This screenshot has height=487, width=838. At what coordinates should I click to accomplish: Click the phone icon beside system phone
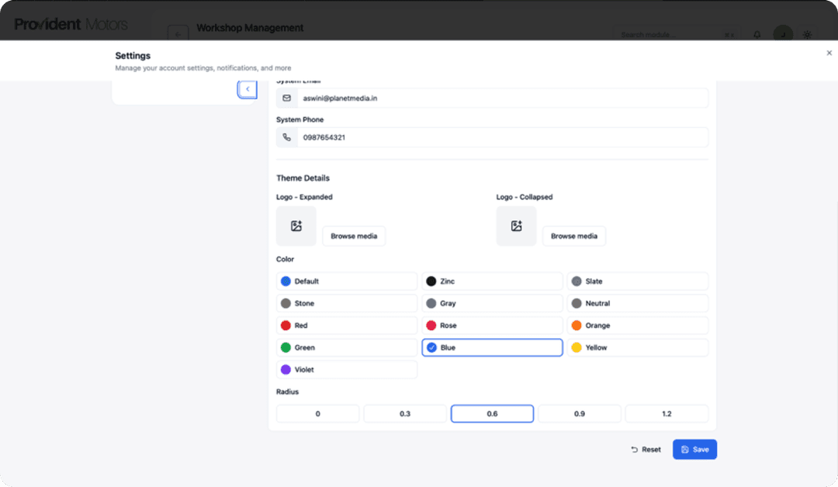pyautogui.click(x=287, y=137)
